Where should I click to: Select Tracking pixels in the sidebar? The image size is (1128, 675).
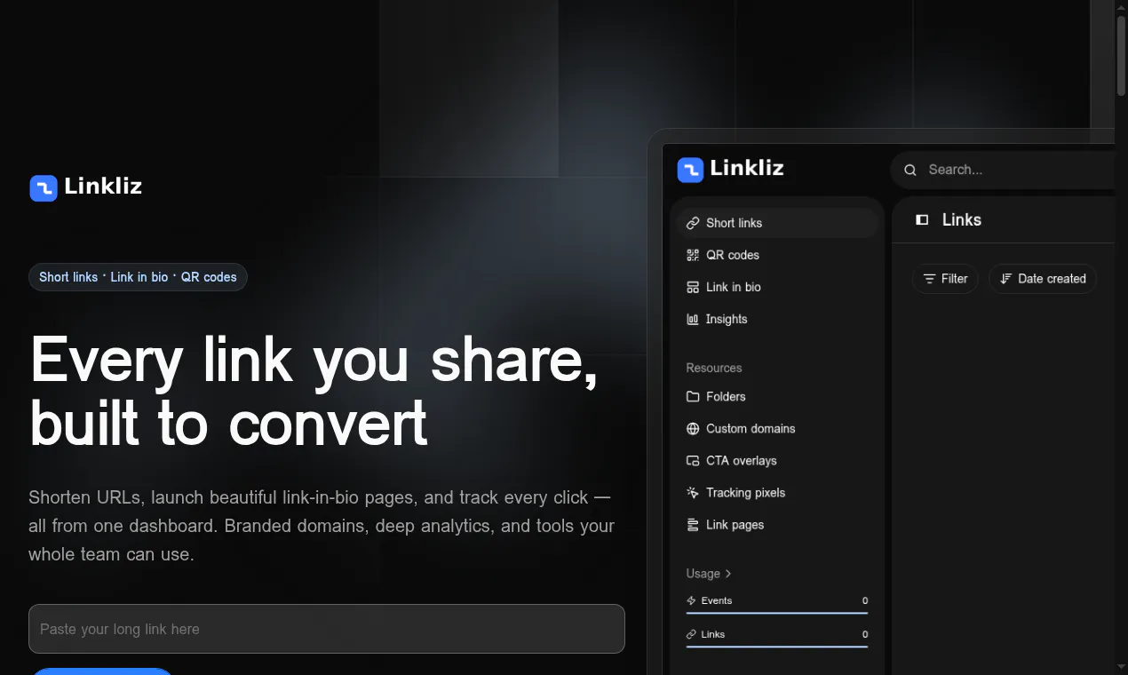pyautogui.click(x=777, y=492)
